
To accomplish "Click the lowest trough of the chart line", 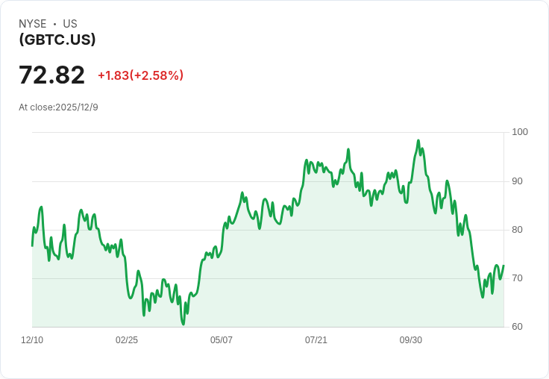I will coord(183,324).
